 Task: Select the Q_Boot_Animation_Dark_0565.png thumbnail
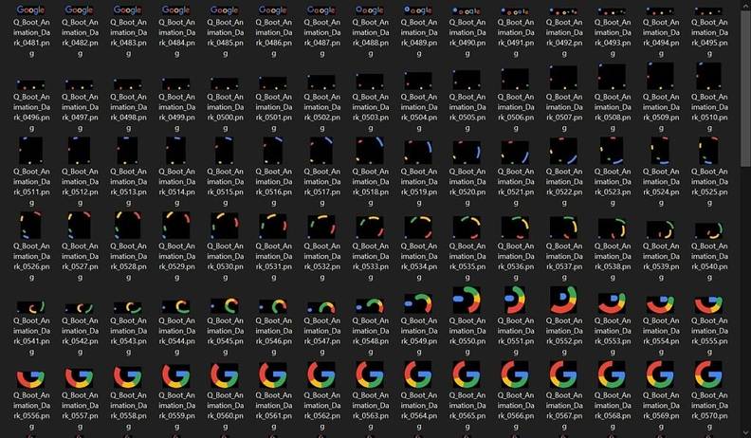tap(467, 374)
